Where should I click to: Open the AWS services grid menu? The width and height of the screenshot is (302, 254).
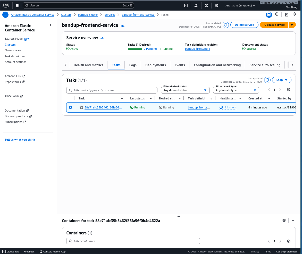[18, 5]
